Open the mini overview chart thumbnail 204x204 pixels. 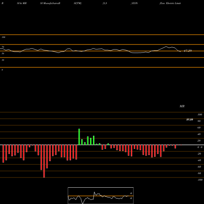click(101, 195)
